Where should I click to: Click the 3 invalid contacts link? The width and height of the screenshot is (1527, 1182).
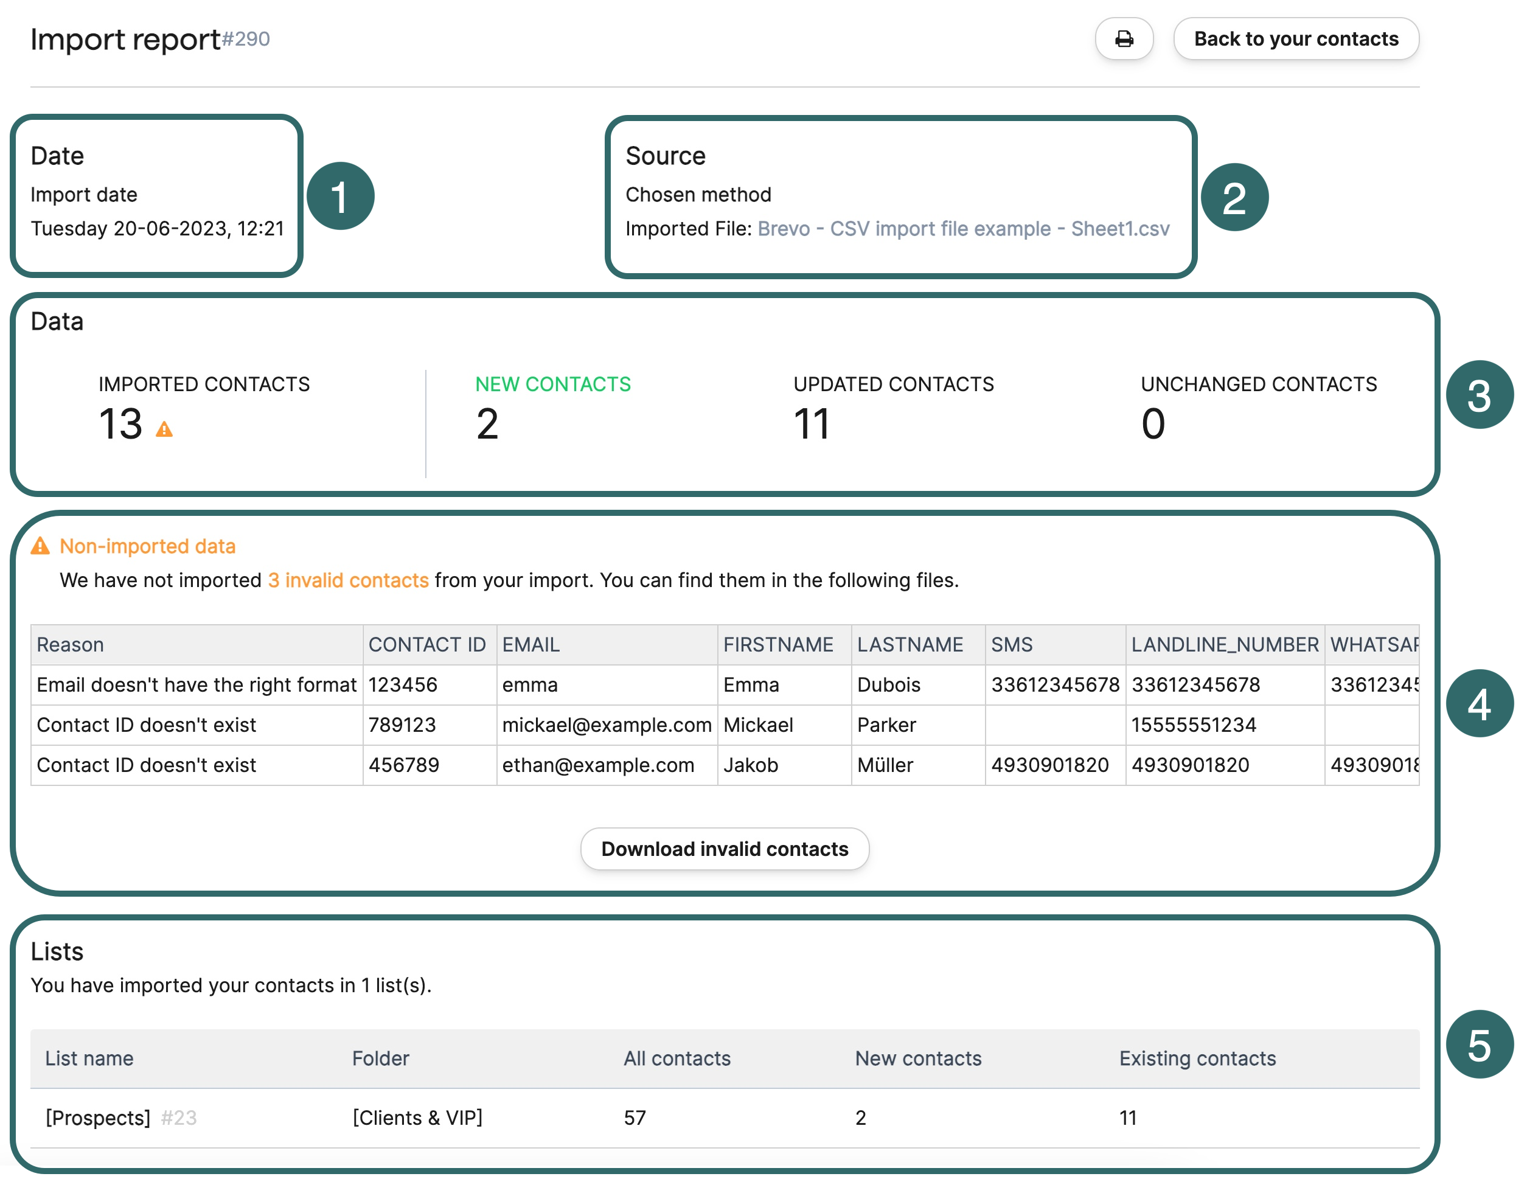point(348,580)
